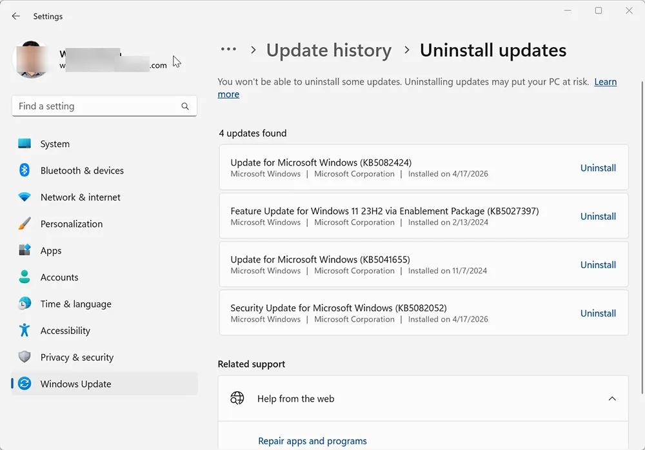Minimize the Settings window
This screenshot has height=450, width=645.
point(568,10)
